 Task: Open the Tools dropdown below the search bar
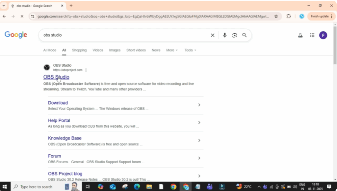pyautogui.click(x=190, y=50)
